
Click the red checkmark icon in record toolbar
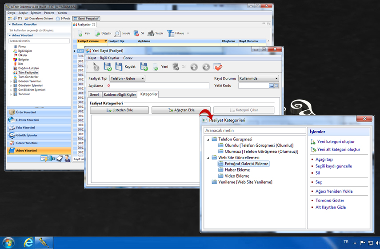tap(218, 67)
